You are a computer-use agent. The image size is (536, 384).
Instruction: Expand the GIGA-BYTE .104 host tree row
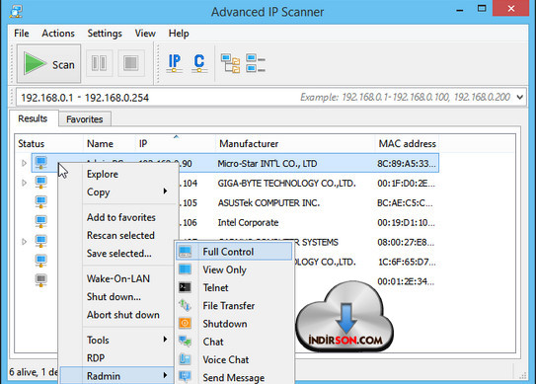pos(24,183)
